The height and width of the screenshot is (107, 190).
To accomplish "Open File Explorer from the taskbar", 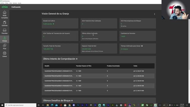I will coord(48,105).
